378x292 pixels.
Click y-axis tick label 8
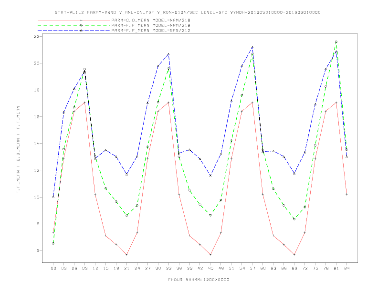pos(38,224)
